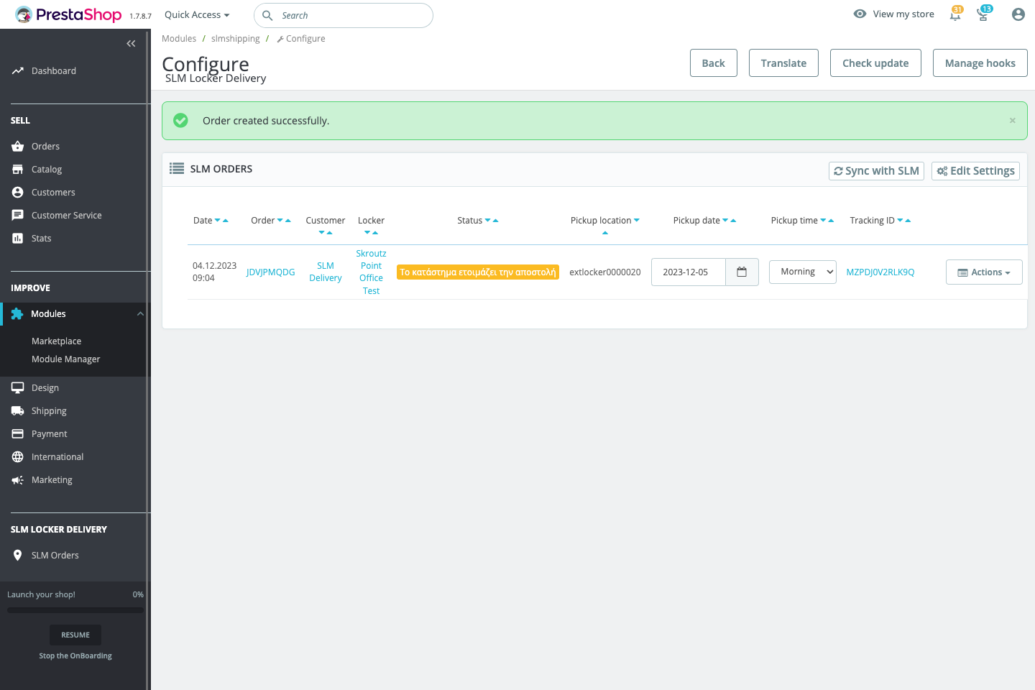1035x690 pixels.
Task: Click the Shipping truck icon
Action: pyautogui.click(x=18, y=410)
